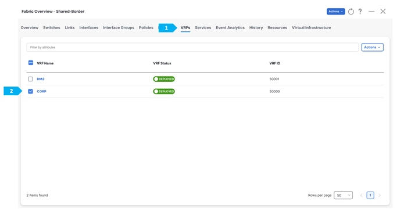This screenshot has width=404, height=216.
Task: Click the '2 items found' text
Action: point(37,195)
